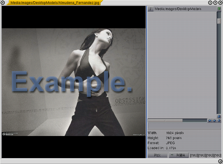
Task: Click the depth gadget in the title bar
Action: click(x=220, y=3)
